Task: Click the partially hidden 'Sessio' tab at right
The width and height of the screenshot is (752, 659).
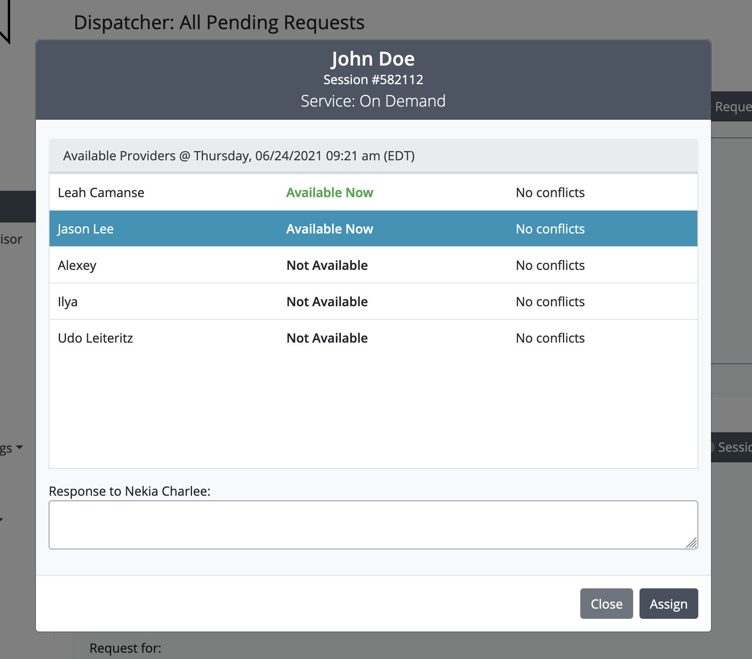Action: tap(733, 447)
